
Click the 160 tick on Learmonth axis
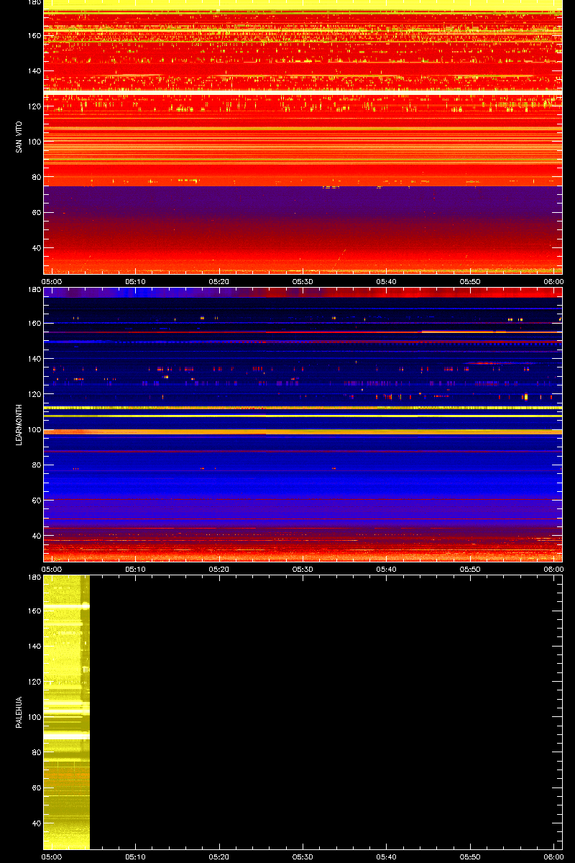click(x=34, y=323)
